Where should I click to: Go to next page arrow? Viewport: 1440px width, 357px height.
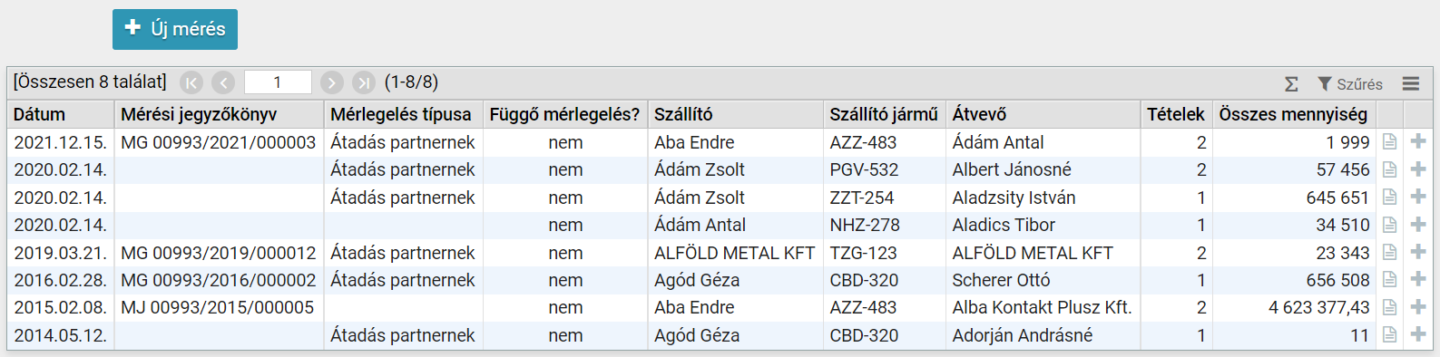[x=332, y=82]
